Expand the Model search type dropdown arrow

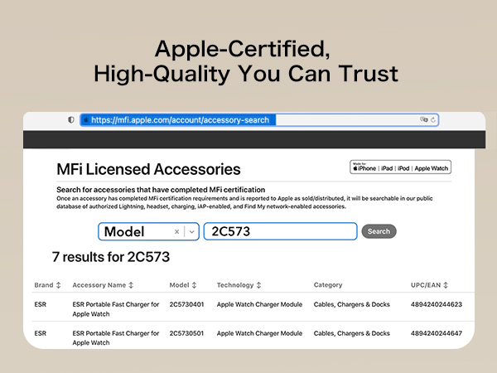pyautogui.click(x=192, y=232)
